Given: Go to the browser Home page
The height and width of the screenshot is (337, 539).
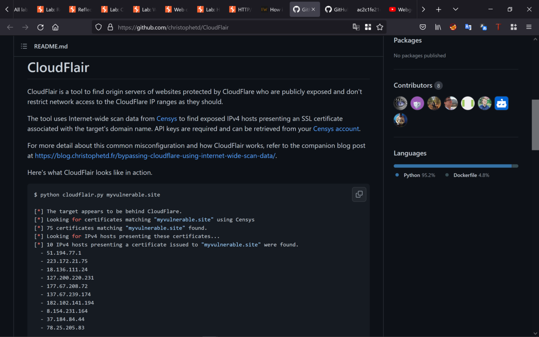Looking at the screenshot, I should point(55,27).
